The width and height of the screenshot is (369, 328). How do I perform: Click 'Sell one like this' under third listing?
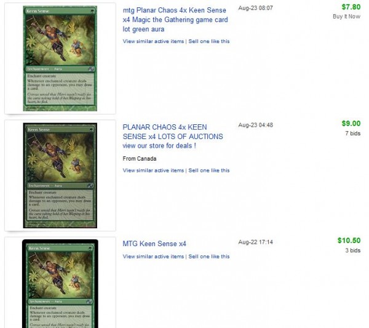tap(208, 257)
